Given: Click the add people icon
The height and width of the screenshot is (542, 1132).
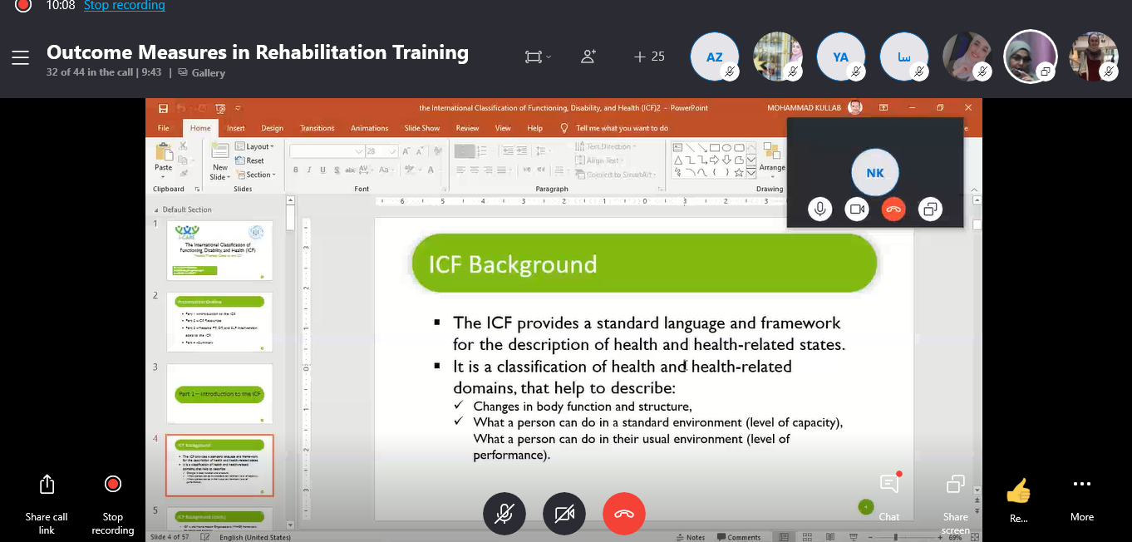Looking at the screenshot, I should [x=588, y=57].
